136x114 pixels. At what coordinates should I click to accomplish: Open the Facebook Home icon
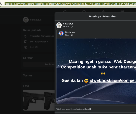[x=65, y=11]
